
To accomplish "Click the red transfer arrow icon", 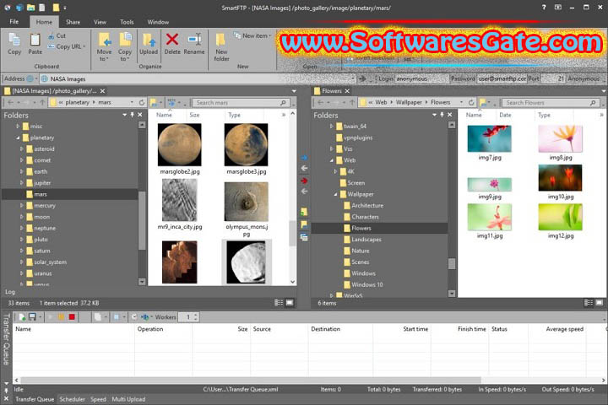I will pos(304,181).
